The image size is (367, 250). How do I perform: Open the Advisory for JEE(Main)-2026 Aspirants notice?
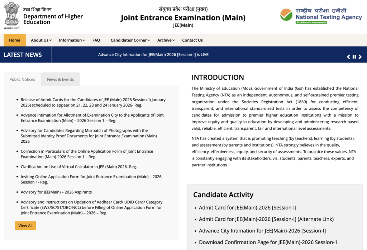[56, 192]
